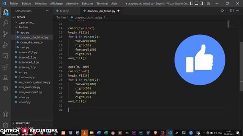Open the Exécuter menu
This screenshot has width=243, height=136.
point(87,3)
